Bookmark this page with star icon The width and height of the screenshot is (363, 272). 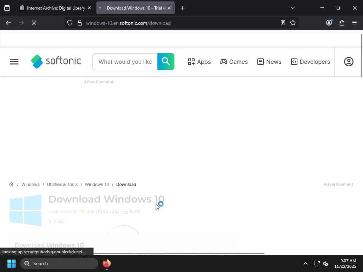292,23
